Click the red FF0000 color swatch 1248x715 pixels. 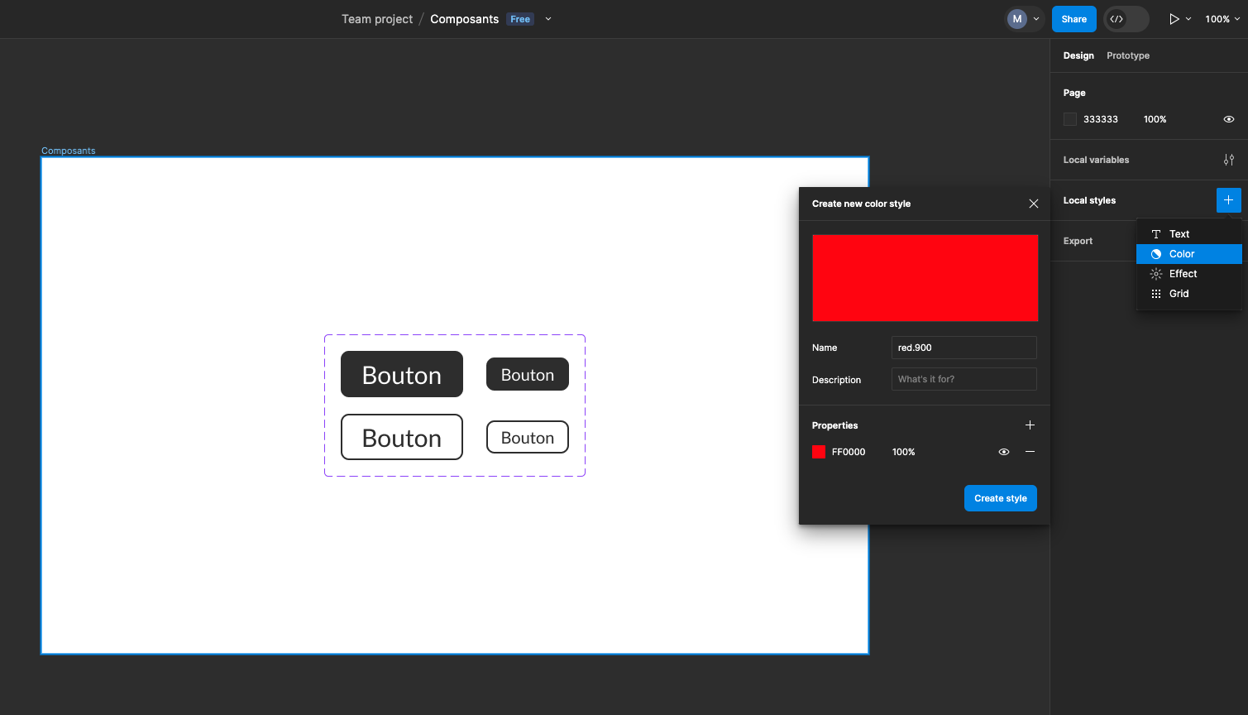click(x=819, y=452)
